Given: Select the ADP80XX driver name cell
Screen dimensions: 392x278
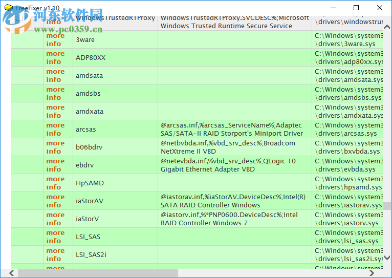Looking at the screenshot, I should tap(115, 57).
